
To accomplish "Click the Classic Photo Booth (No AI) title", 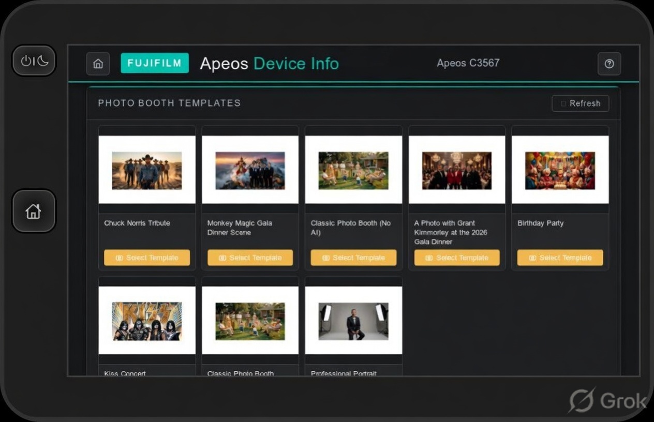I will pyautogui.click(x=351, y=228).
